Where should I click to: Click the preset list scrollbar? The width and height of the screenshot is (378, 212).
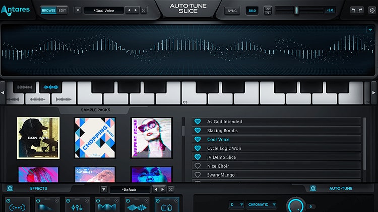[364, 144]
